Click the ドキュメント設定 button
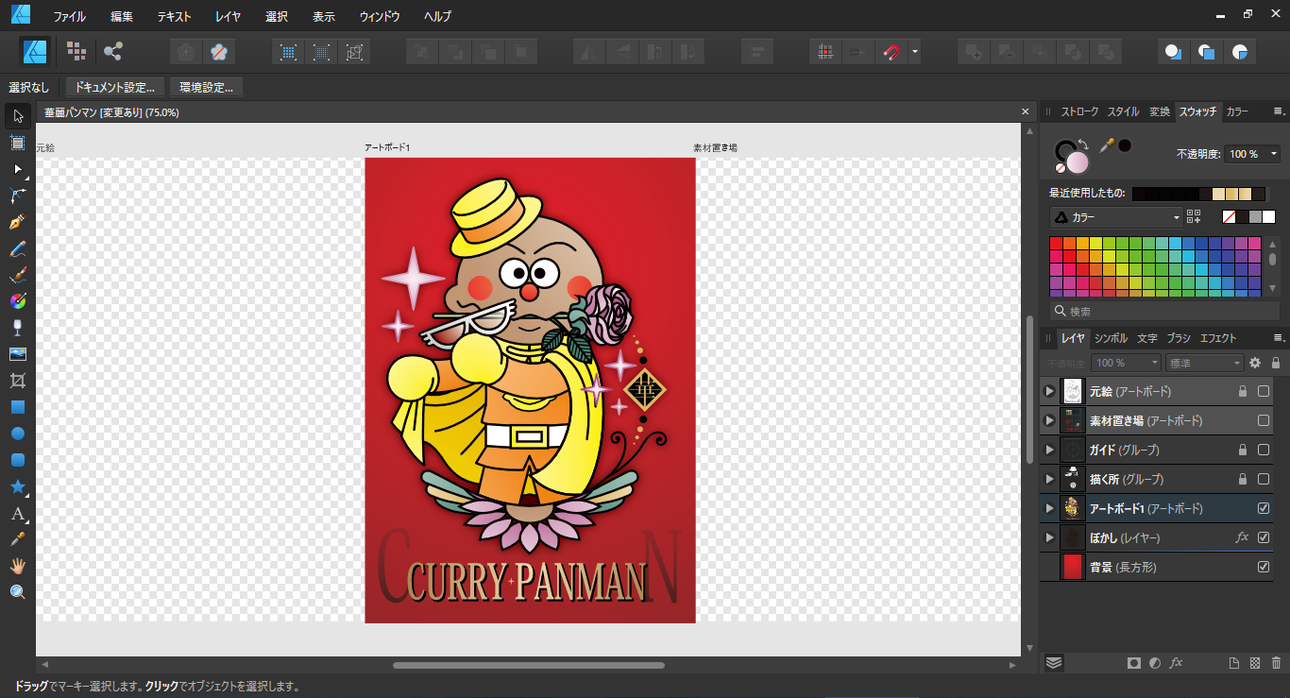Screen dimensions: 1290x698 [114, 88]
